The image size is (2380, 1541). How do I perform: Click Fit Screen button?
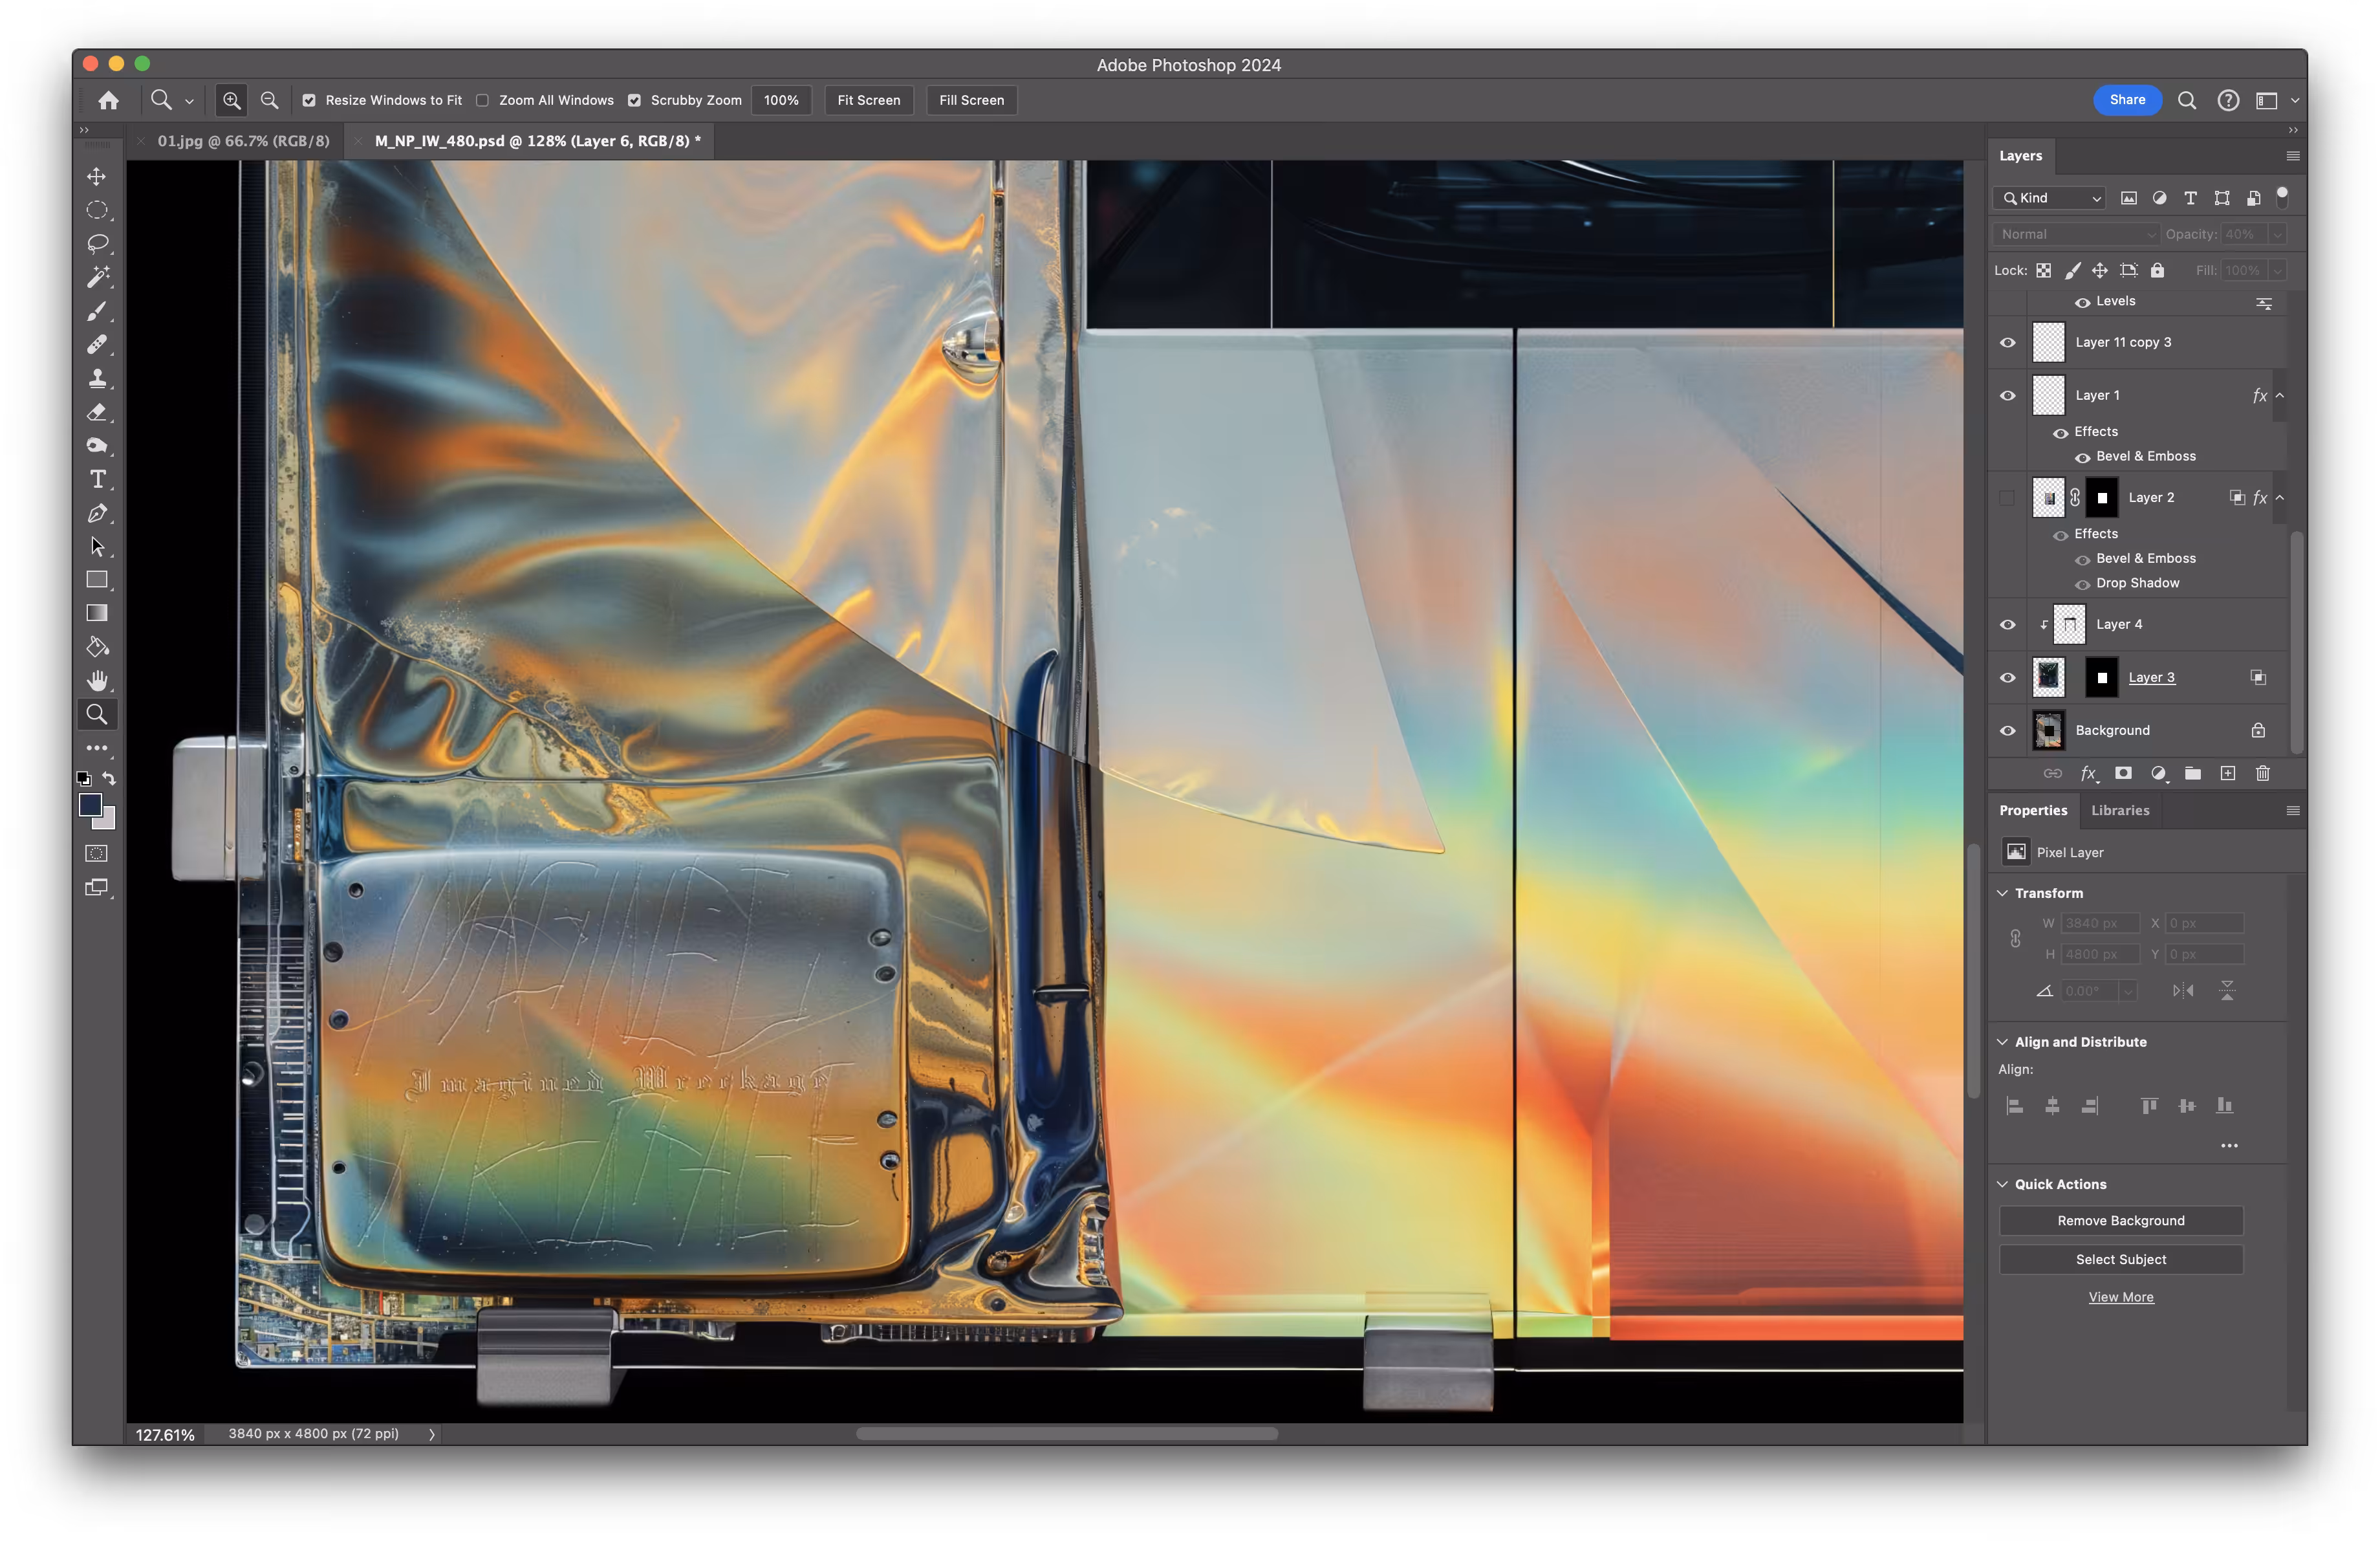point(868,100)
